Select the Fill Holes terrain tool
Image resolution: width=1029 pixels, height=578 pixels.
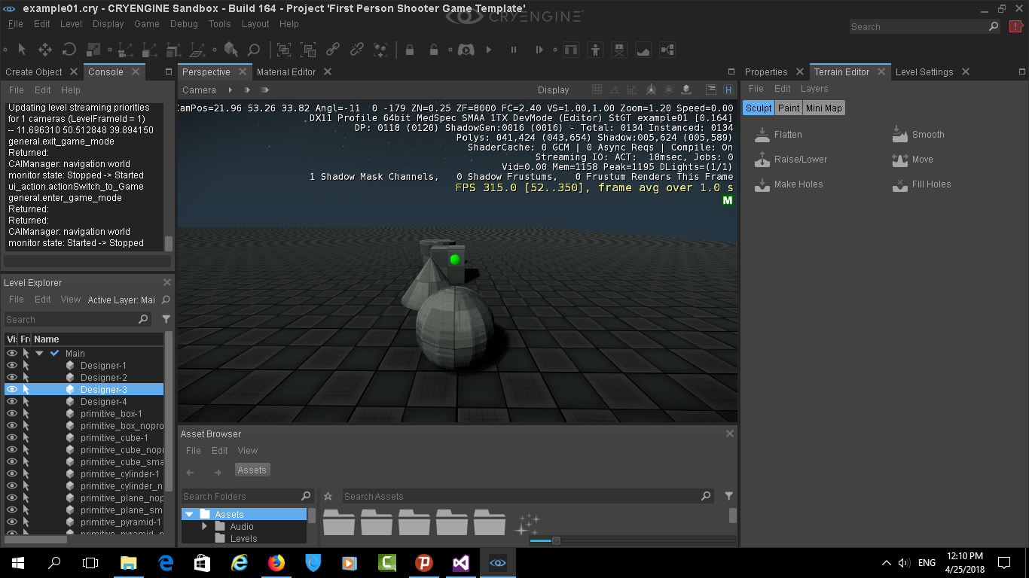click(x=921, y=184)
